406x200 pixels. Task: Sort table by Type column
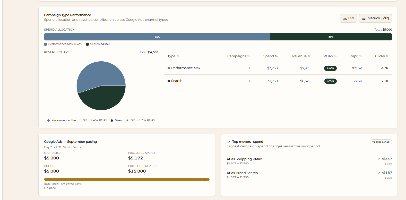pyautogui.click(x=173, y=56)
